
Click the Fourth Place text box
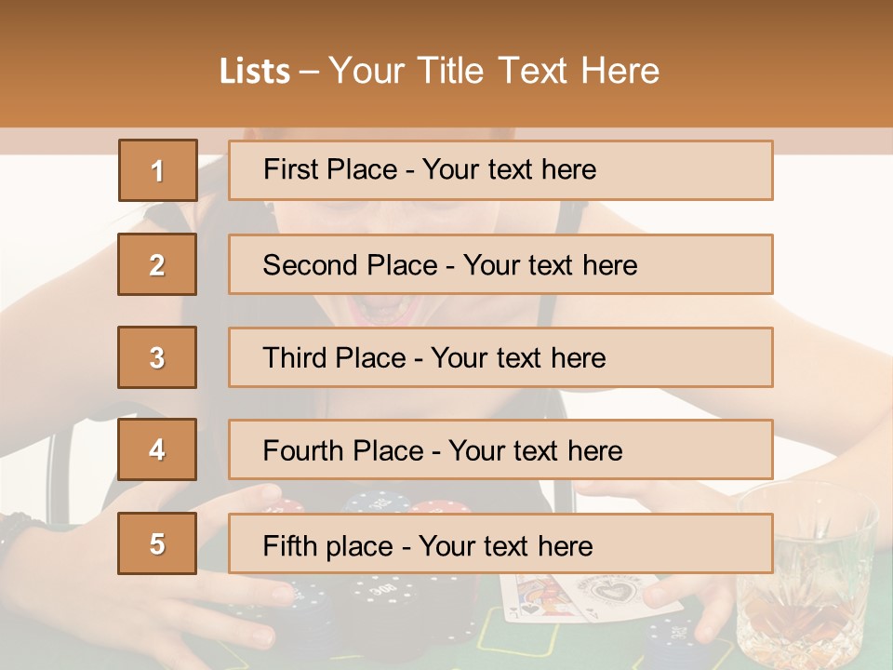point(500,449)
